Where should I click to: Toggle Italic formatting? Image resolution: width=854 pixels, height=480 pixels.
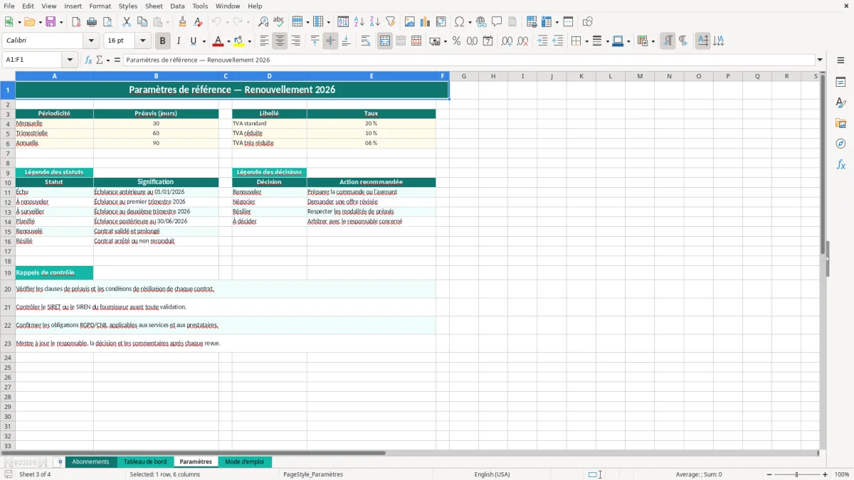(x=178, y=41)
